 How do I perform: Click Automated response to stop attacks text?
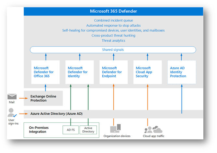point(113,25)
